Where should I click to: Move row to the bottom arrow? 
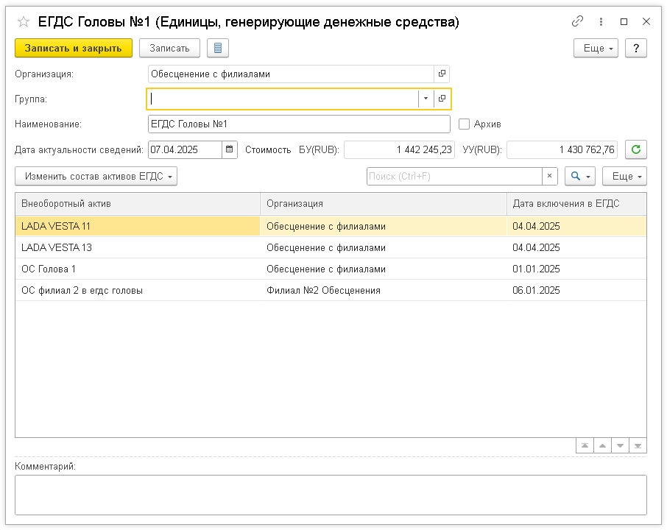pyautogui.click(x=638, y=446)
